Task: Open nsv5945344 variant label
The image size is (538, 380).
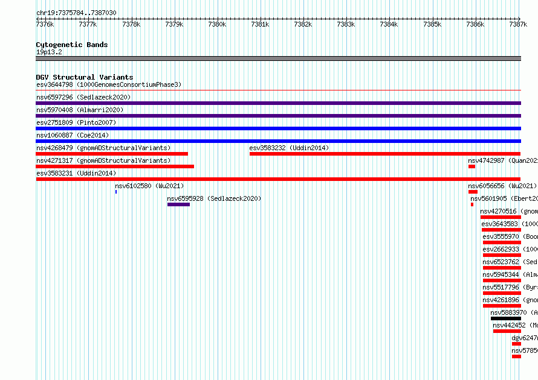Action: pyautogui.click(x=510, y=274)
